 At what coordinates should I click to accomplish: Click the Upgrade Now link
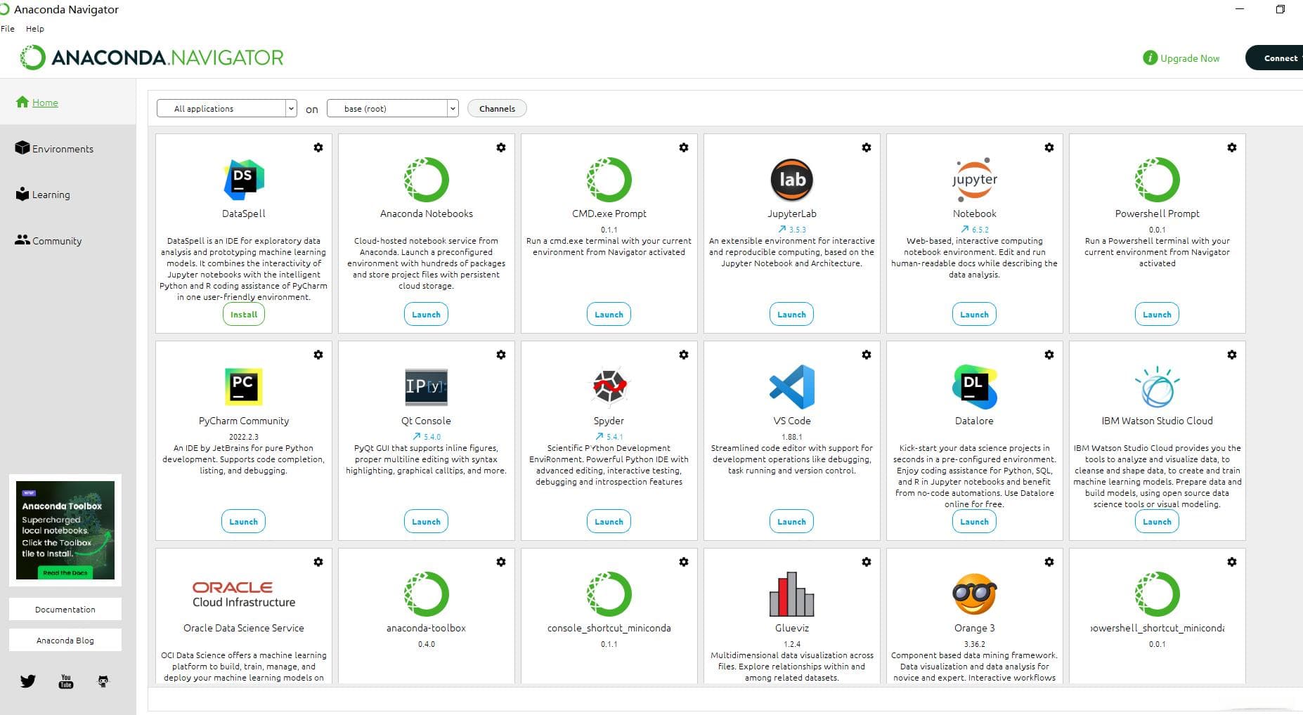(1181, 58)
